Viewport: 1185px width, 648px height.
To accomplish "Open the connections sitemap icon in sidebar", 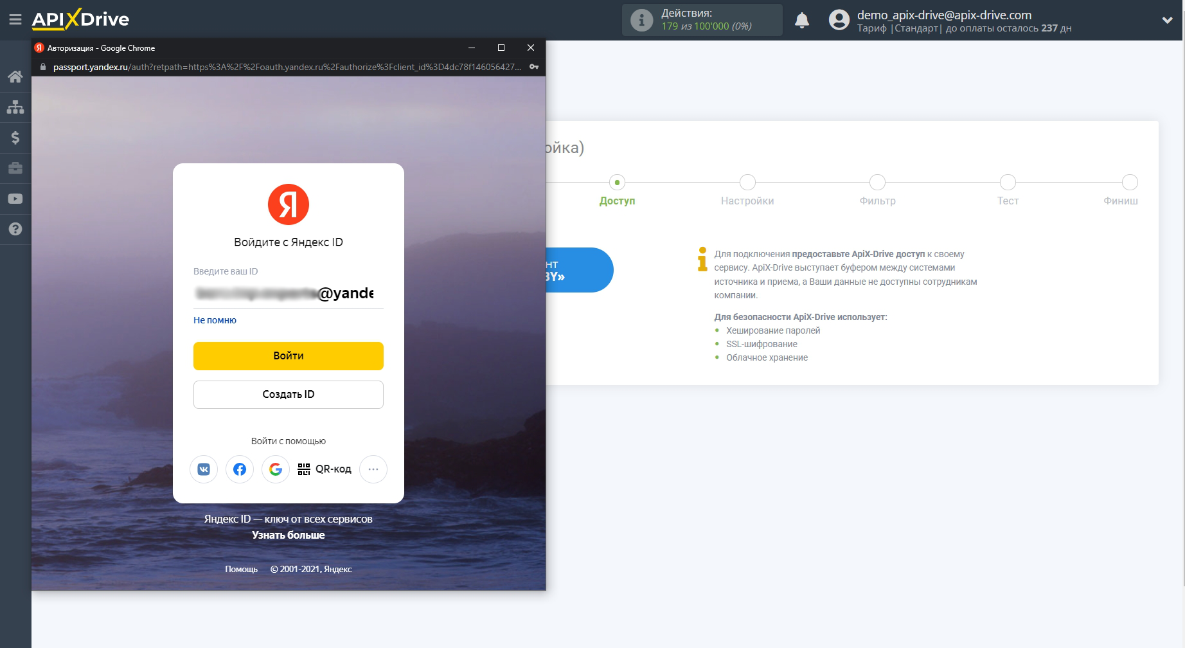I will click(15, 107).
